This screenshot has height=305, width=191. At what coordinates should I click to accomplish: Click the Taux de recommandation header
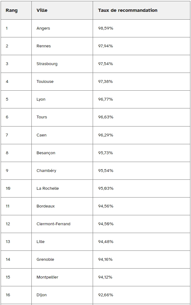[142, 10]
